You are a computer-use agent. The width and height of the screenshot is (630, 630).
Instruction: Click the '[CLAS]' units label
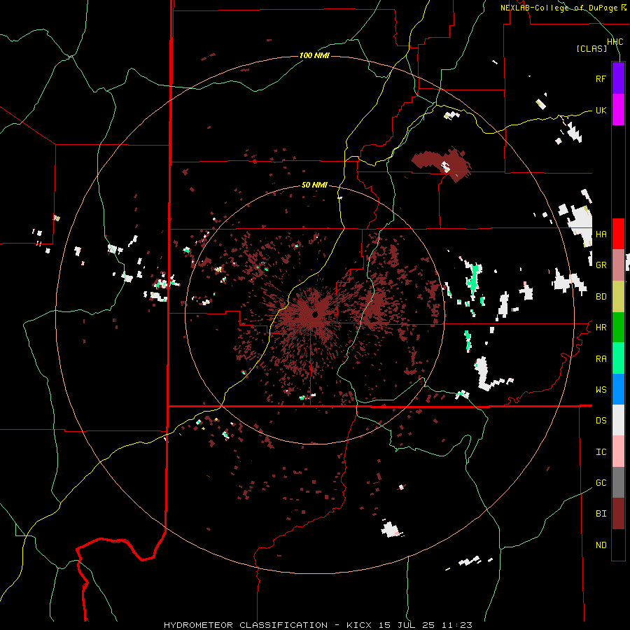pyautogui.click(x=591, y=48)
